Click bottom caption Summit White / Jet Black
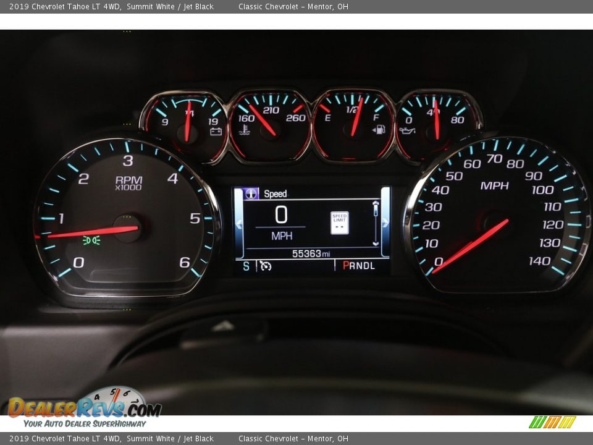This screenshot has height=445, width=593. click(x=170, y=439)
